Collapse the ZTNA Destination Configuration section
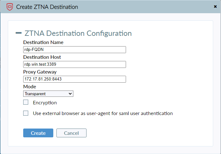Viewport: 221px width, 154px height. 18,33
